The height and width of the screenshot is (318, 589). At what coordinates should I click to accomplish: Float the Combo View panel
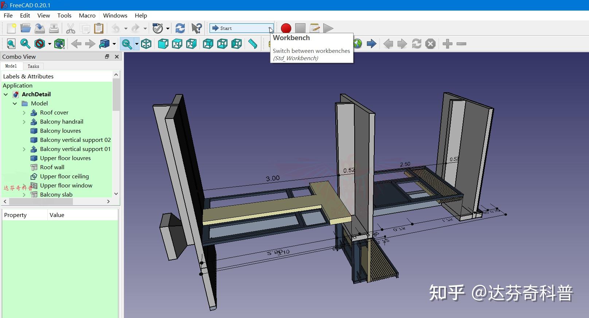click(107, 57)
